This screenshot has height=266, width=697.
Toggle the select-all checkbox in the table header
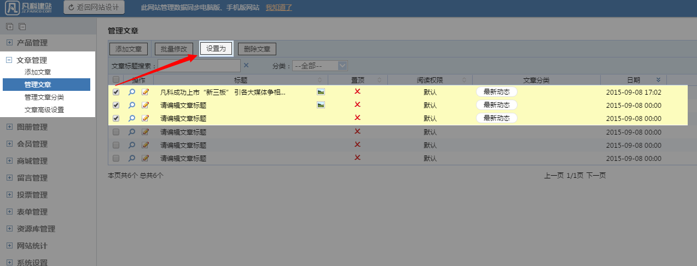115,80
